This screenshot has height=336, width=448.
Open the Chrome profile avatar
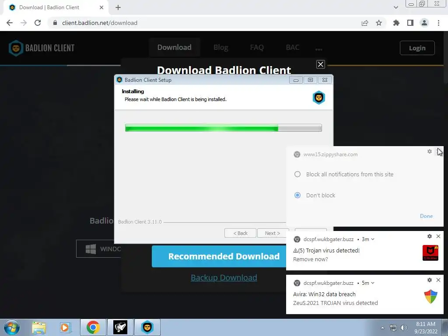[x=424, y=23]
